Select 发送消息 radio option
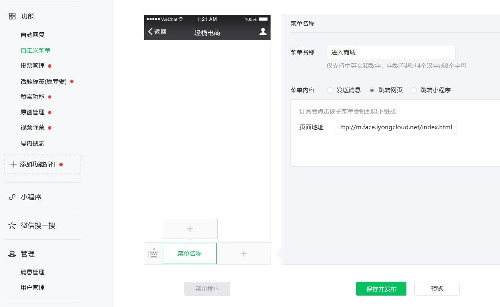The image size is (500, 307). click(x=330, y=90)
